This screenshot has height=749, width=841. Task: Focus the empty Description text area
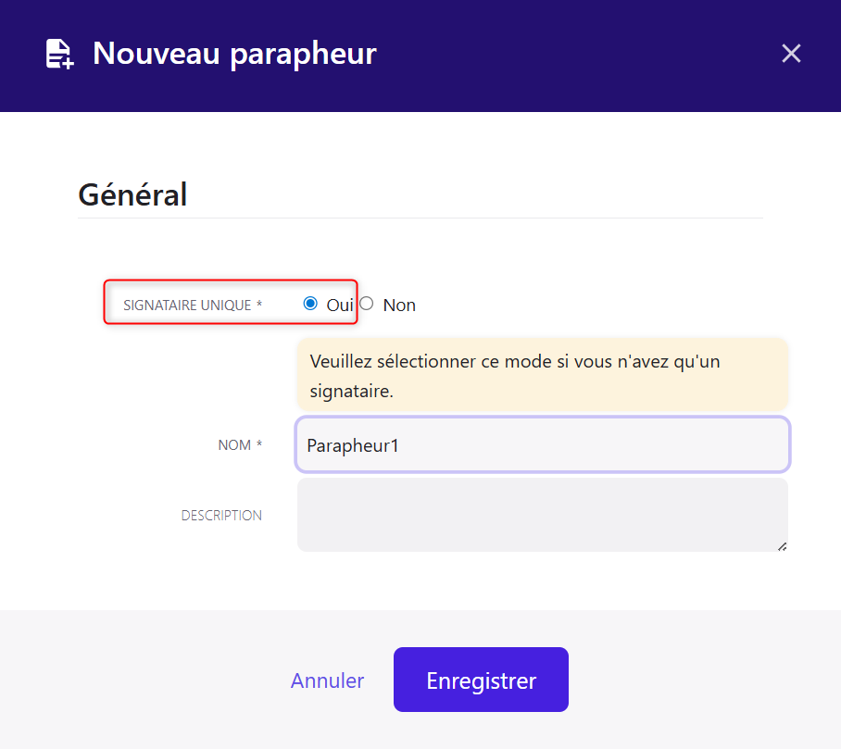coord(543,515)
